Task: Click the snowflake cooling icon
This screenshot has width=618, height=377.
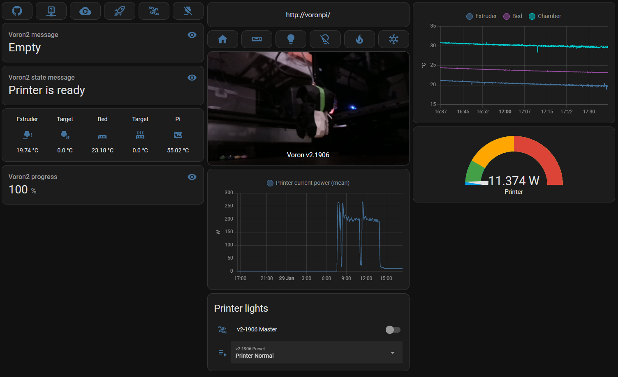Action: (x=393, y=39)
